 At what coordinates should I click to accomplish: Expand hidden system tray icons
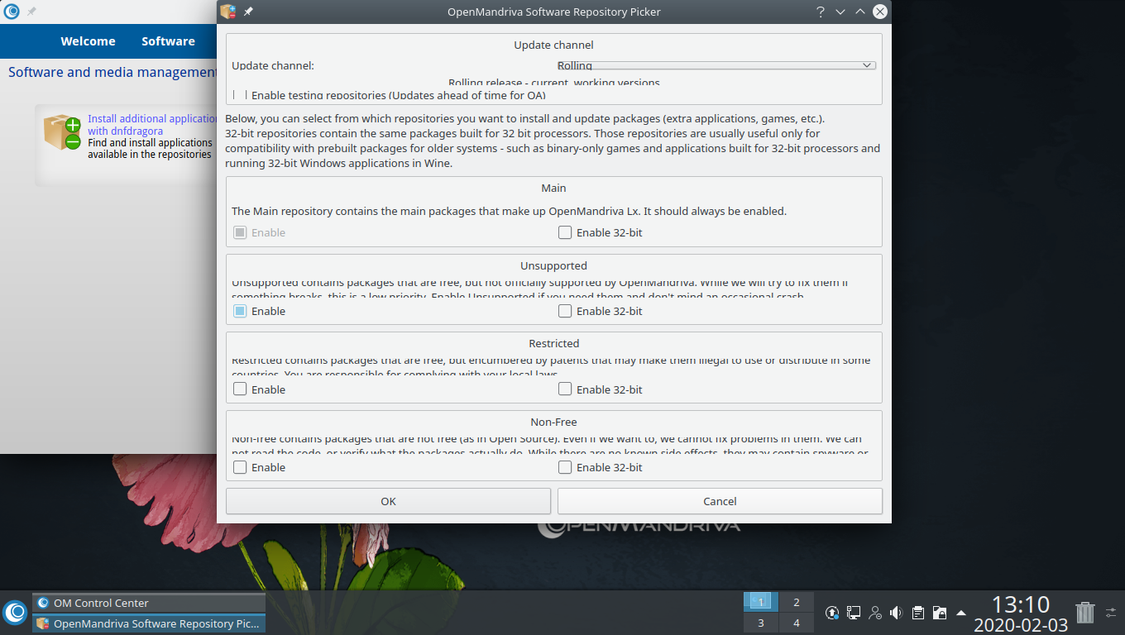click(960, 613)
